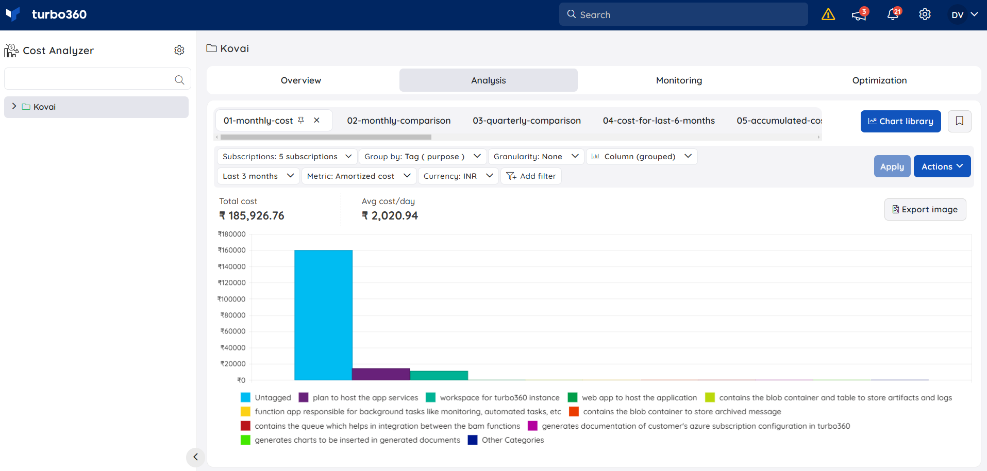Open the Currency INR dropdown
The height and width of the screenshot is (471, 987).
pos(458,176)
